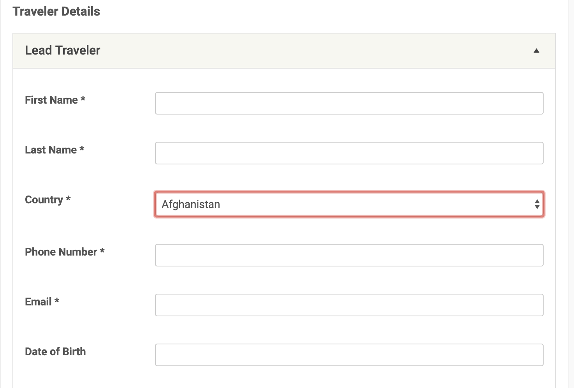The height and width of the screenshot is (388, 574).
Task: Open the Country dropdown up-down arrows
Action: click(x=537, y=204)
